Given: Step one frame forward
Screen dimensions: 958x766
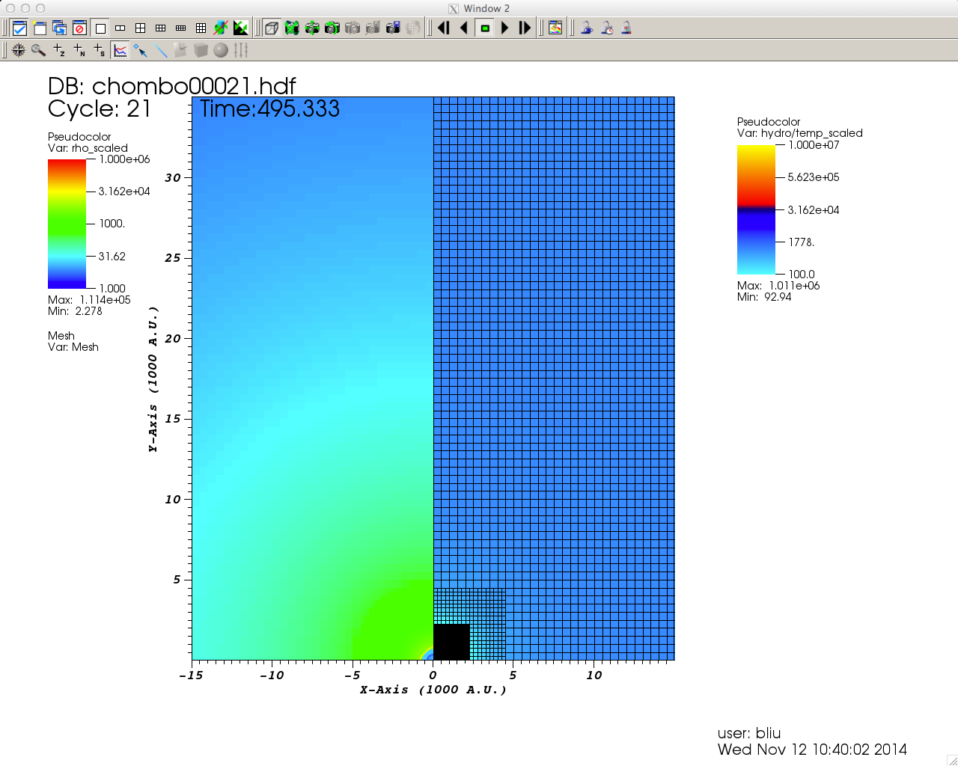Looking at the screenshot, I should coord(525,28).
